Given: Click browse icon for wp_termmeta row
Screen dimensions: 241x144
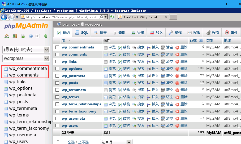Looking at the screenshot, I should click(x=106, y=90).
